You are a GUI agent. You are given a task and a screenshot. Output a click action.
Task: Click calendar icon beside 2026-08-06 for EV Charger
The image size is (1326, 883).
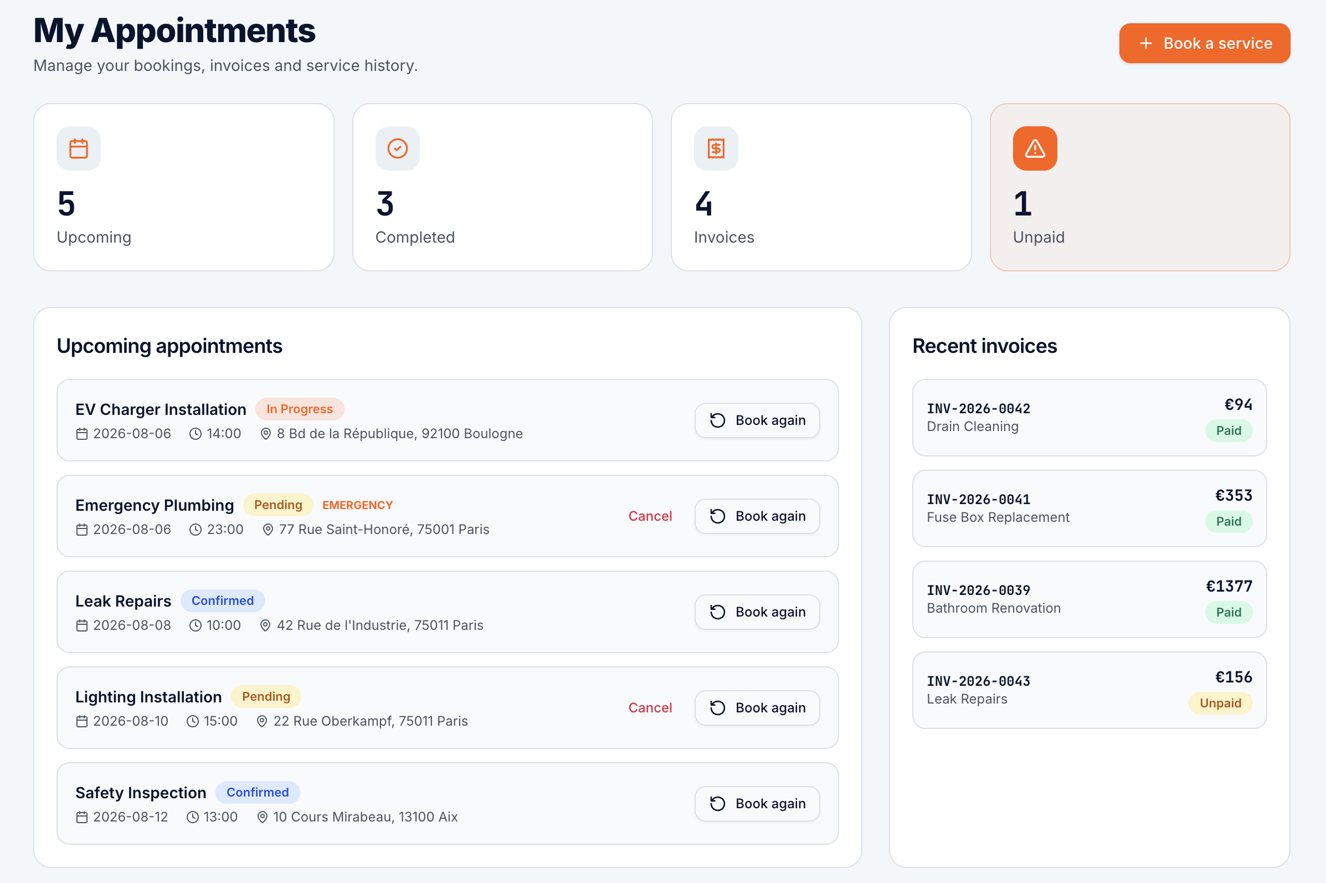click(x=82, y=434)
